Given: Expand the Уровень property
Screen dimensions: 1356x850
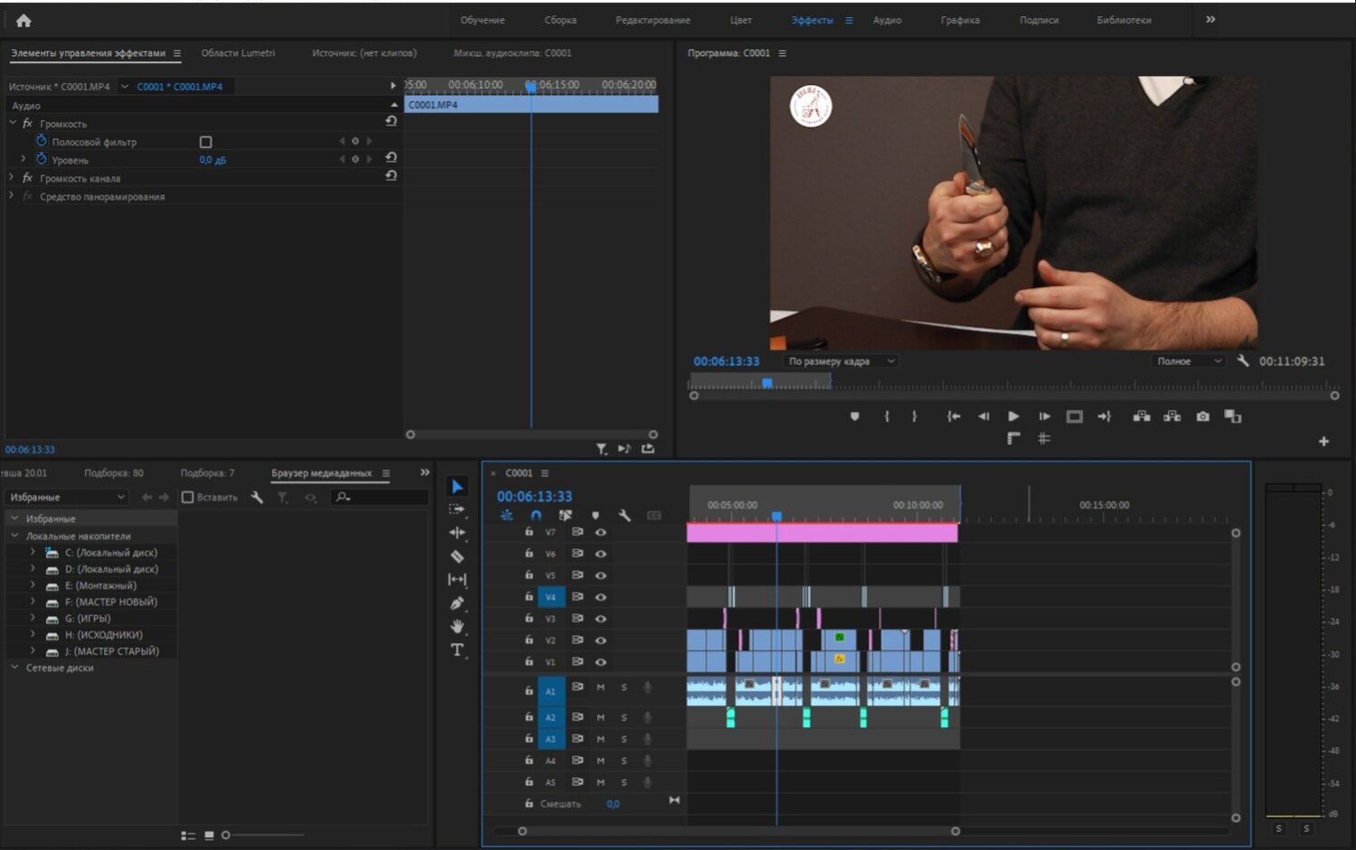Looking at the screenshot, I should coord(24,159).
